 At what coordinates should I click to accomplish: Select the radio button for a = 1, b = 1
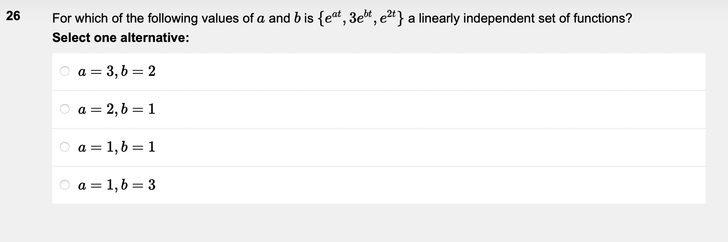click(x=65, y=146)
